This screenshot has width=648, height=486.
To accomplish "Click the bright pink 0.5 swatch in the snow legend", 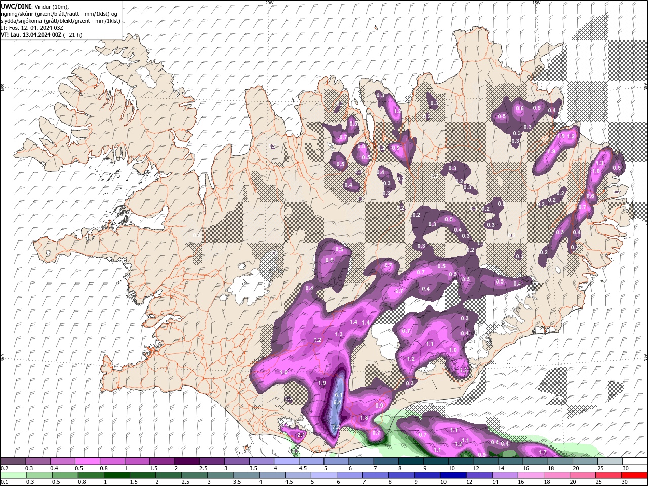I will [x=88, y=461].
